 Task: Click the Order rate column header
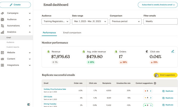tap(78, 83)
